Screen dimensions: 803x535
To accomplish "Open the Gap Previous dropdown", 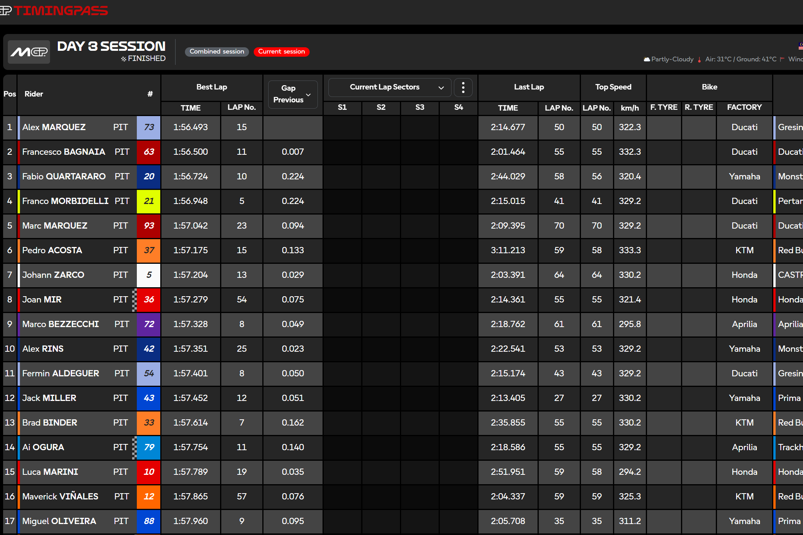I will click(x=293, y=94).
